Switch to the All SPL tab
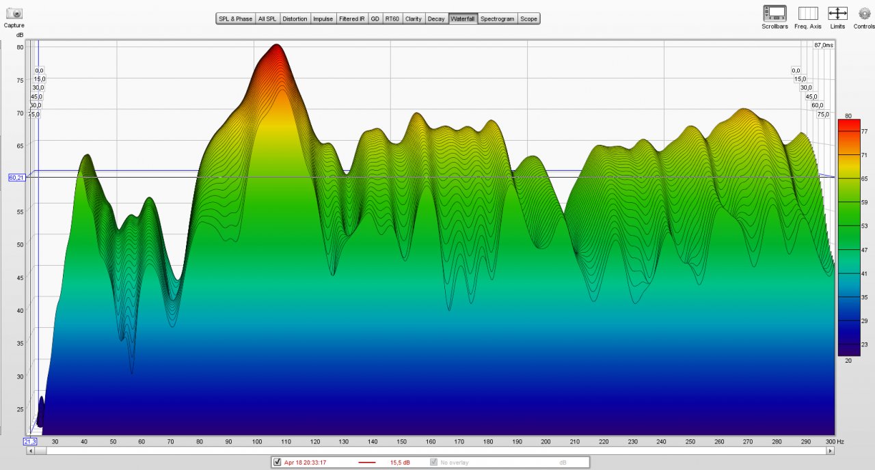 pos(267,19)
